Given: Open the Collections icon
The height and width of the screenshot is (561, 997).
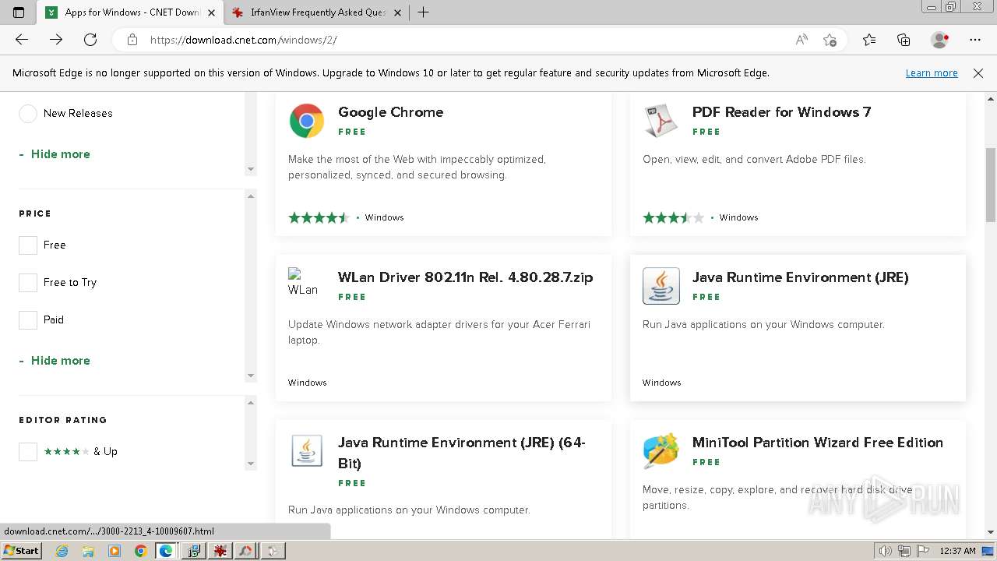Looking at the screenshot, I should click(x=904, y=40).
